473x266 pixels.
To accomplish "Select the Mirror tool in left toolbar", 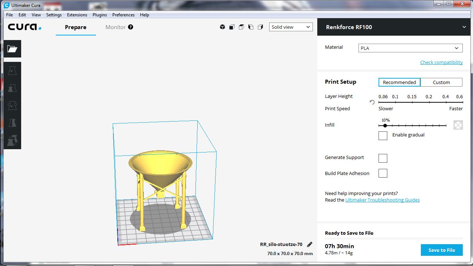I will click(12, 123).
